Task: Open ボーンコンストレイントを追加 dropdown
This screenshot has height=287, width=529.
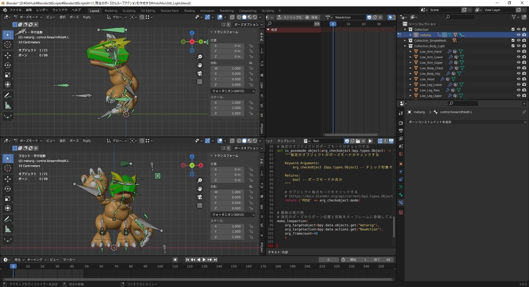Action: [466, 122]
